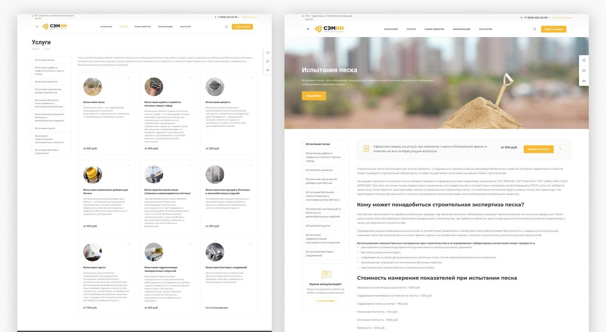The image size is (606, 332).
Task: Click the cement thumbnail on Испытания цемента card
Action: 215,87
